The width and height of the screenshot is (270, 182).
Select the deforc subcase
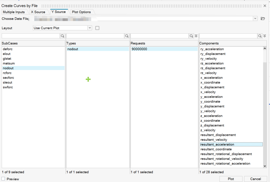coord(33,49)
